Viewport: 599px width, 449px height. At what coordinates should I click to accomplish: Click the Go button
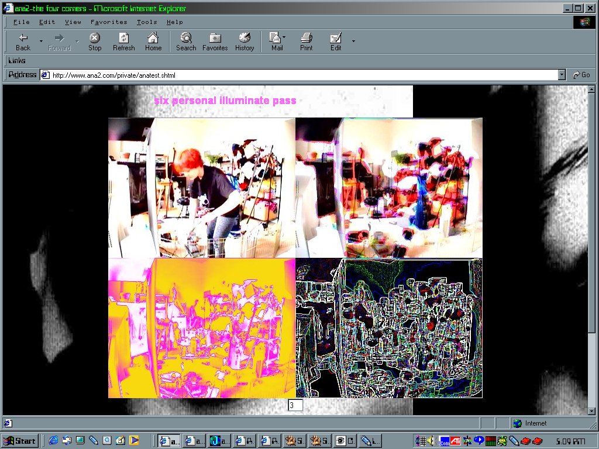click(x=581, y=75)
